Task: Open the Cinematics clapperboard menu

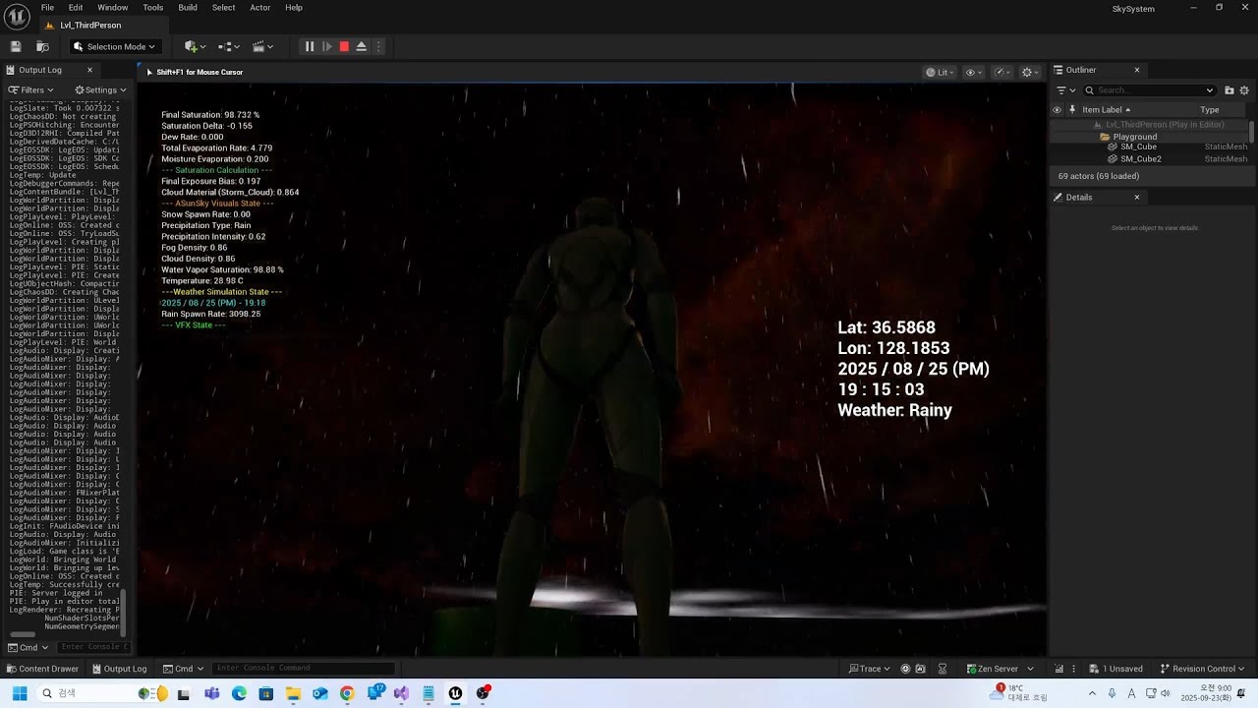Action: (x=262, y=46)
